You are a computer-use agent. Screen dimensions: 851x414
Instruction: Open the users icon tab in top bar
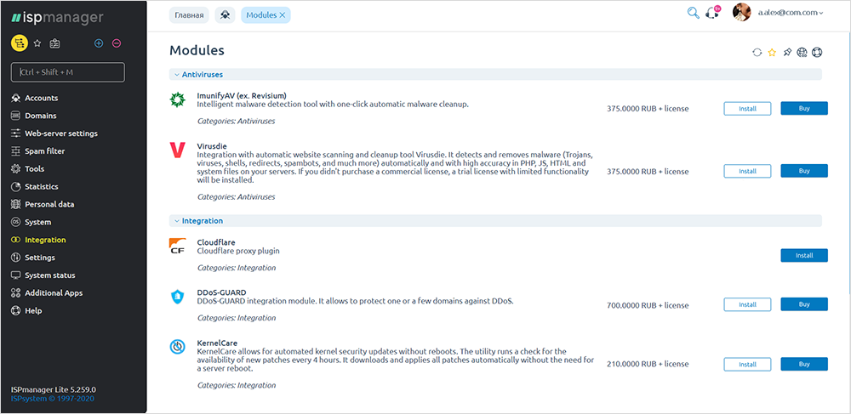coord(225,15)
